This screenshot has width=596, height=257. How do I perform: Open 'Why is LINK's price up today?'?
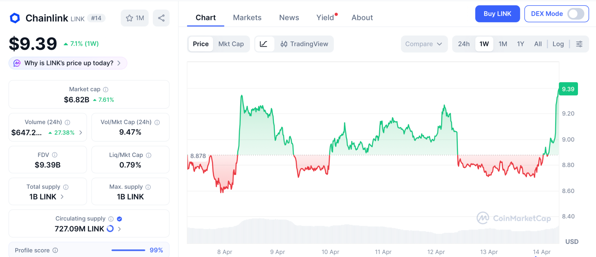[x=68, y=63]
